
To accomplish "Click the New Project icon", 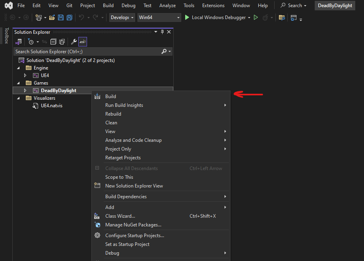I will 39,17.
